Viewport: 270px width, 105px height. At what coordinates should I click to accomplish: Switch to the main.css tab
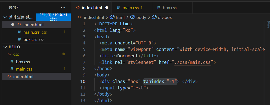132,8
